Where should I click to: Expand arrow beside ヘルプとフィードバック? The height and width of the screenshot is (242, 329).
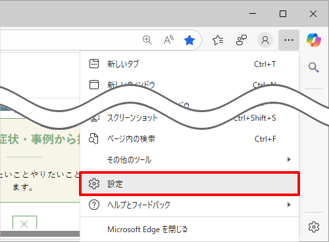[x=289, y=205]
